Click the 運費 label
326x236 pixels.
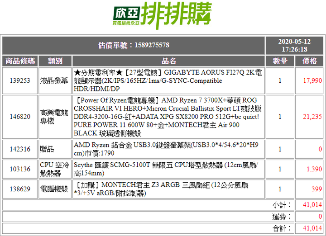(282, 217)
